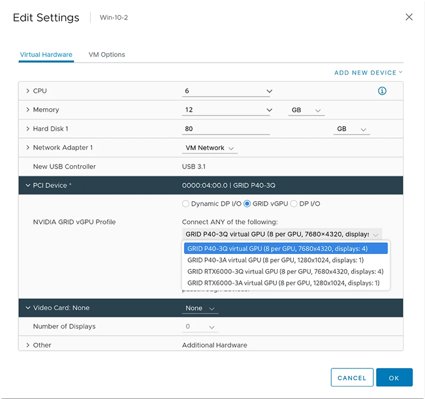
Task: Open the Number of Displays dropdown
Action: coord(200,327)
